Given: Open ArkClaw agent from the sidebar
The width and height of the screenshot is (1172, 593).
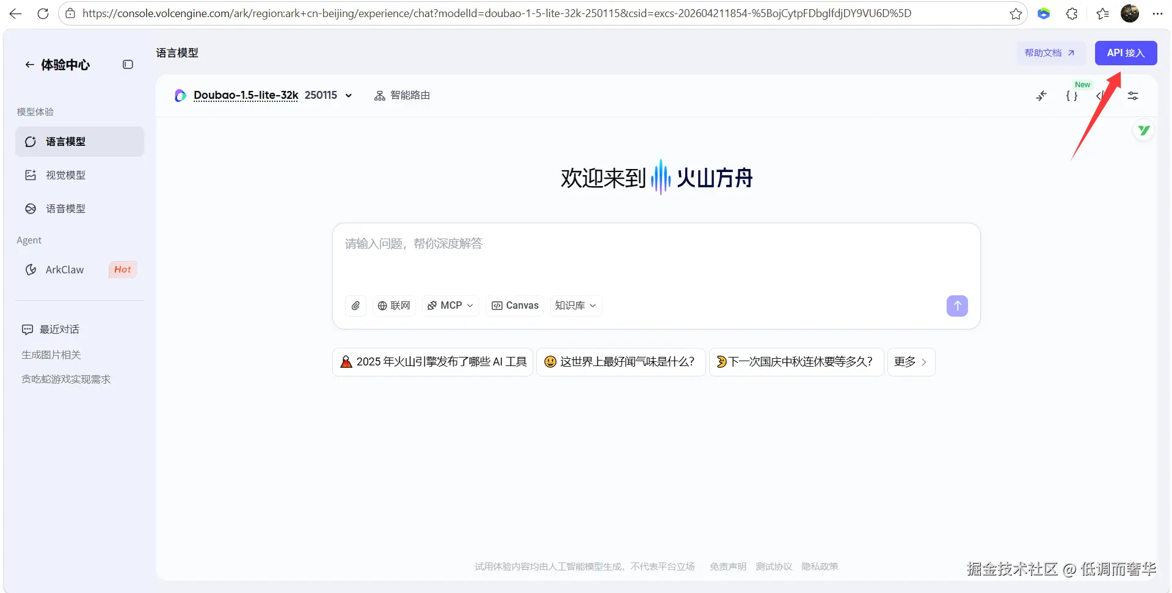Looking at the screenshot, I should tap(80, 270).
